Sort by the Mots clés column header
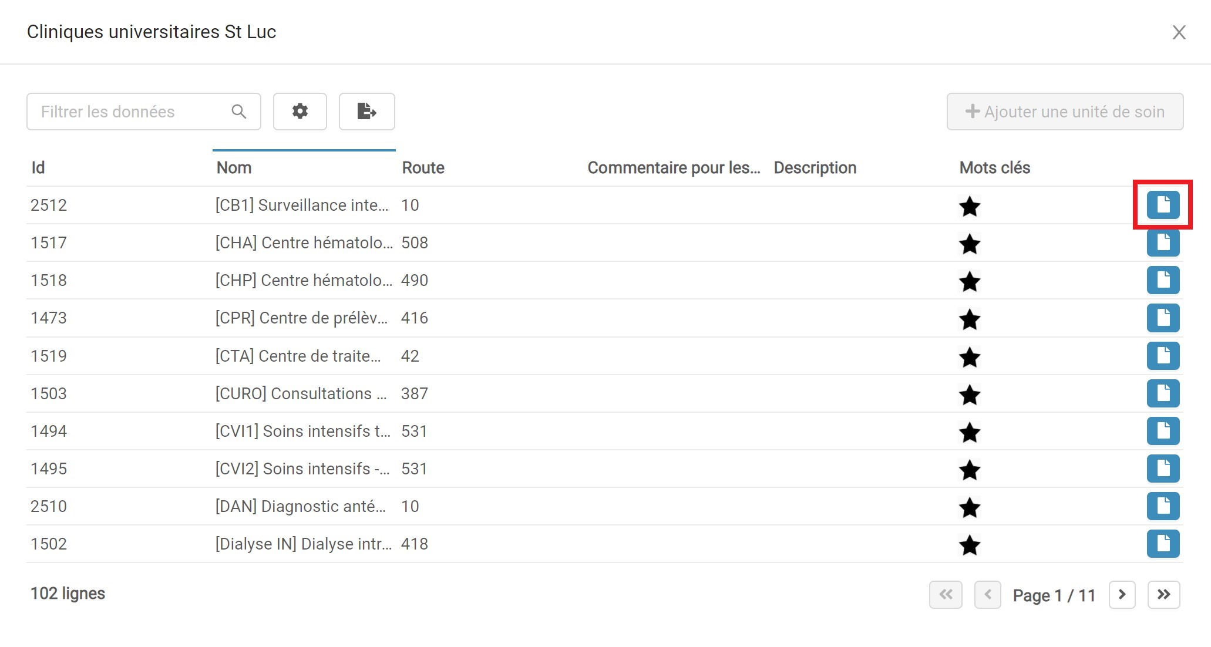Screen dimensions: 1211x647 (994, 168)
